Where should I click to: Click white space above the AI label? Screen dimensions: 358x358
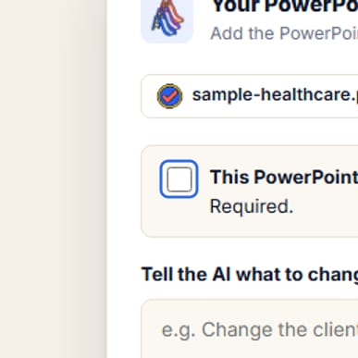pos(249,251)
